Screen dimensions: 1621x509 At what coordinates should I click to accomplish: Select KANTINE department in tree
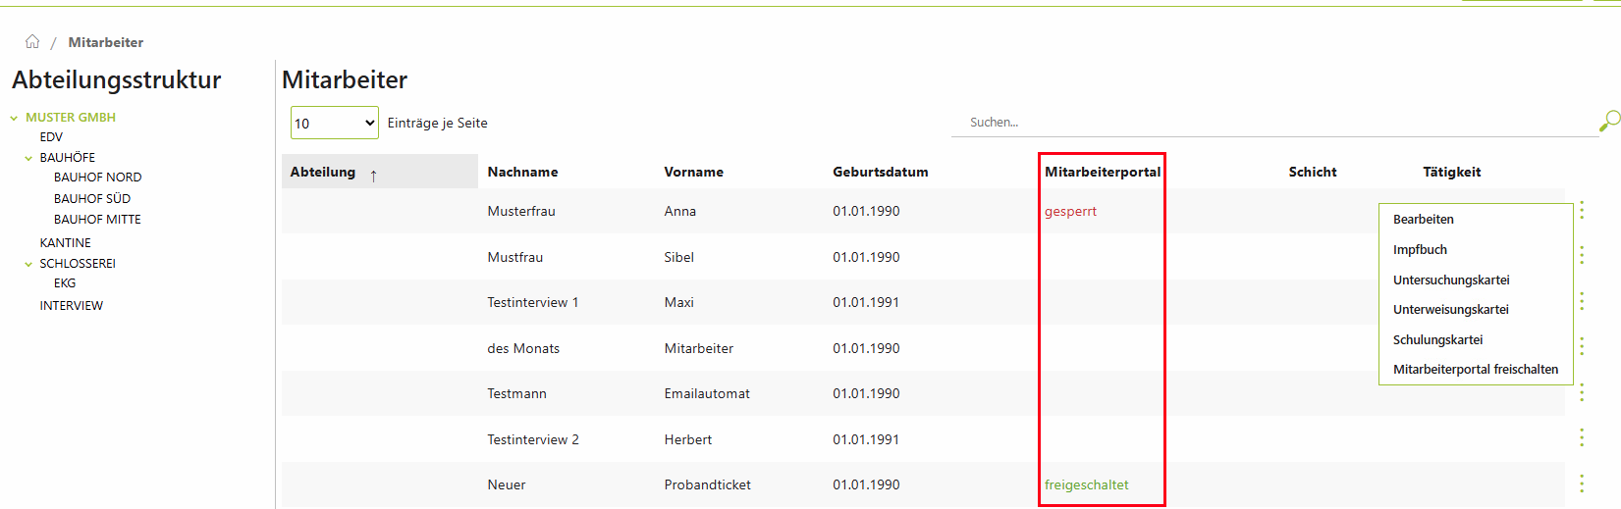[65, 243]
